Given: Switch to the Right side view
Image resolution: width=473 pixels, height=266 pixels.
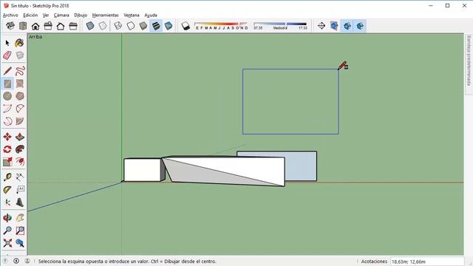Looking at the screenshot, I should click(48, 26).
